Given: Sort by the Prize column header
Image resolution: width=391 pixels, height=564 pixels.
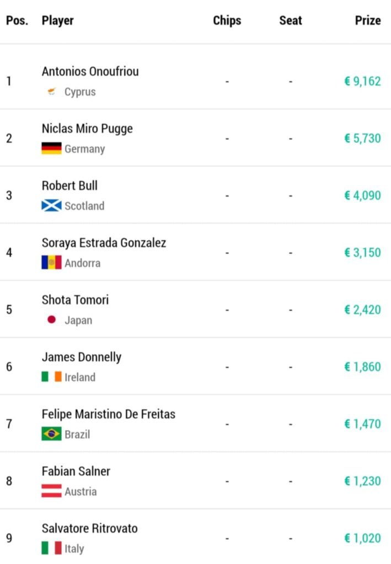Looking at the screenshot, I should pos(367,20).
